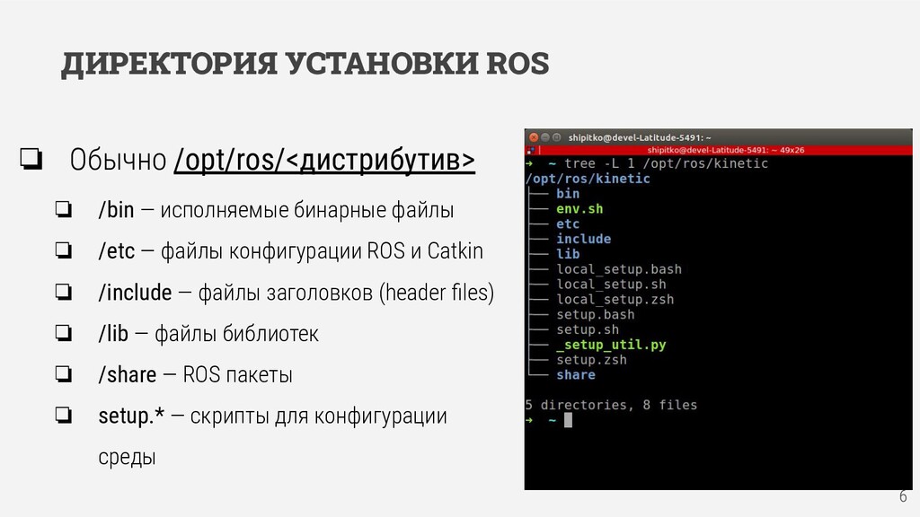Click the bullet box beside /bin
Screen dimensions: 920x517
tap(64, 209)
